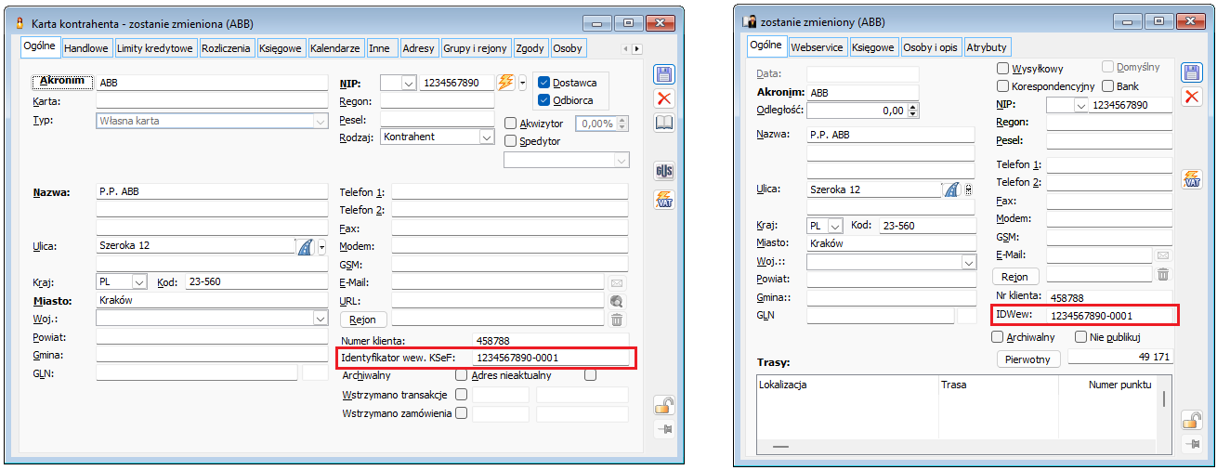Screen dimensions: 1217x470
Task: Enable the Wysyłkowy checkbox
Action: (x=1002, y=68)
